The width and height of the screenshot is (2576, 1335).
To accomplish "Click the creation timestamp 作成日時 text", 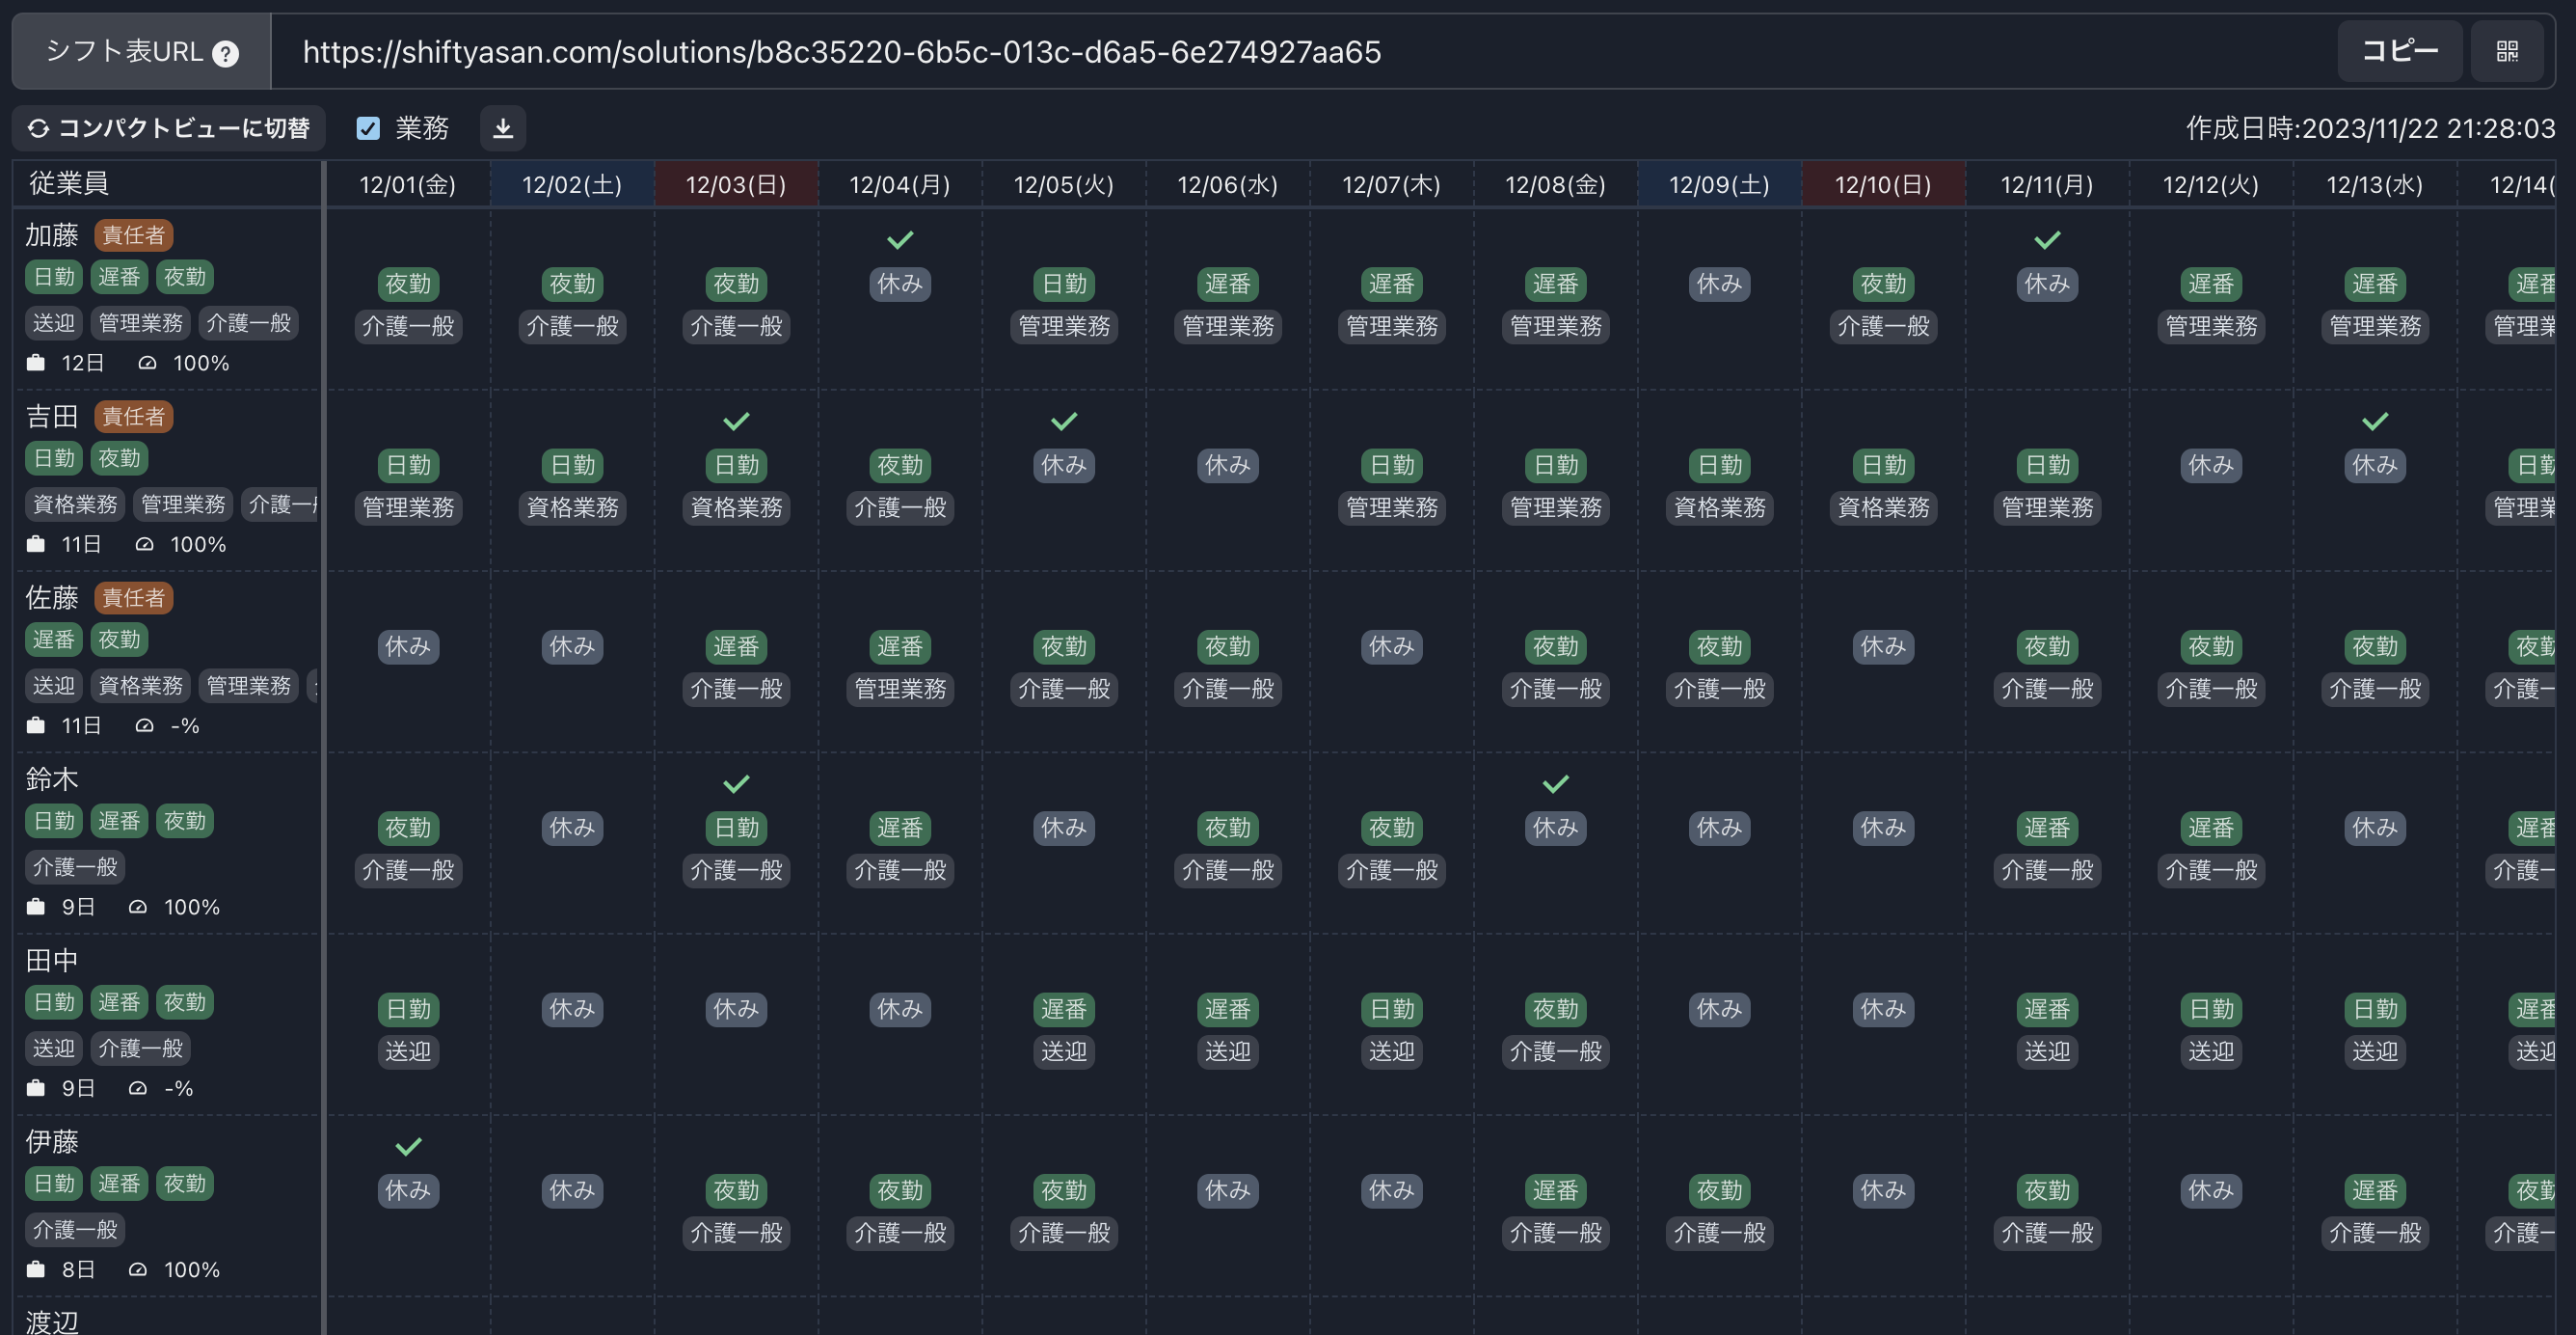I will tap(2370, 128).
